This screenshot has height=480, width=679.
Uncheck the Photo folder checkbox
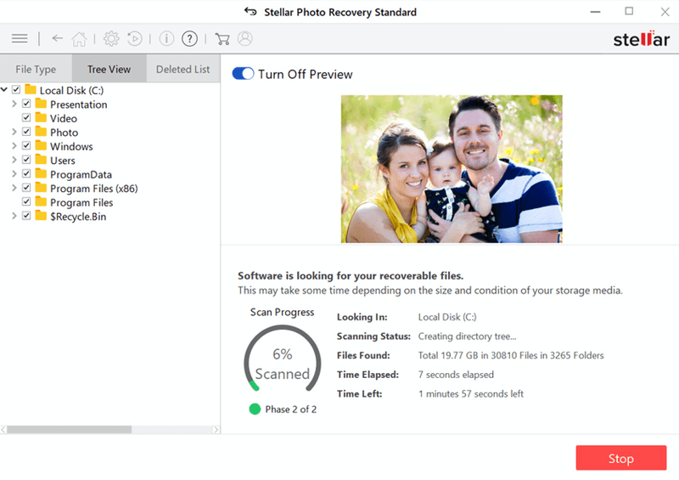(26, 132)
